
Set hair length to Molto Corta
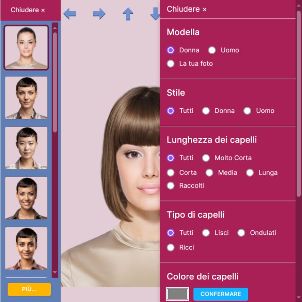point(206,158)
